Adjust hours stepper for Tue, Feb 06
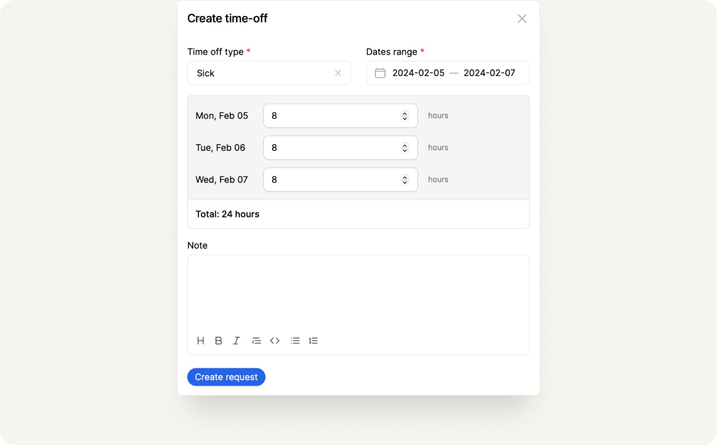The width and height of the screenshot is (717, 445). (x=405, y=148)
